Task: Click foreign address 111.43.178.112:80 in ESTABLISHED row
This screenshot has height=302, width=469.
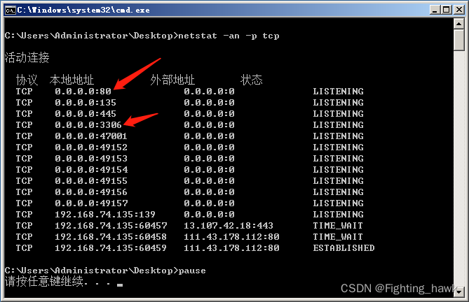Action: pos(231,247)
